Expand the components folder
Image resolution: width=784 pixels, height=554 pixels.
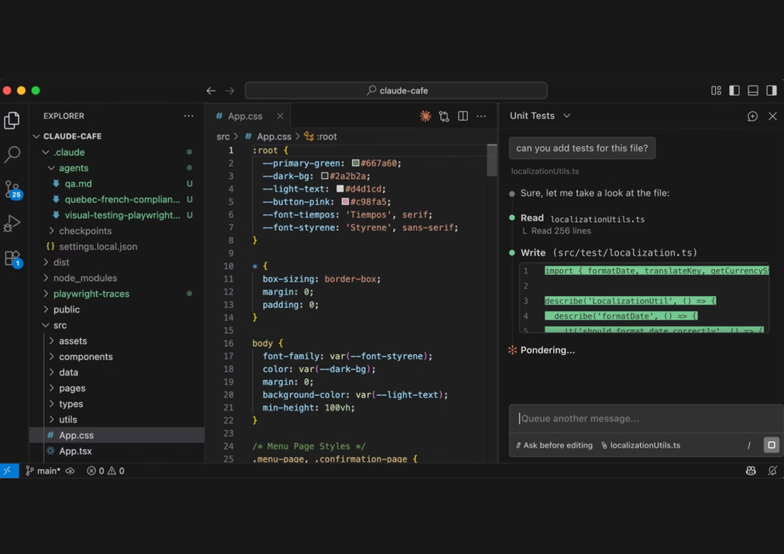86,357
